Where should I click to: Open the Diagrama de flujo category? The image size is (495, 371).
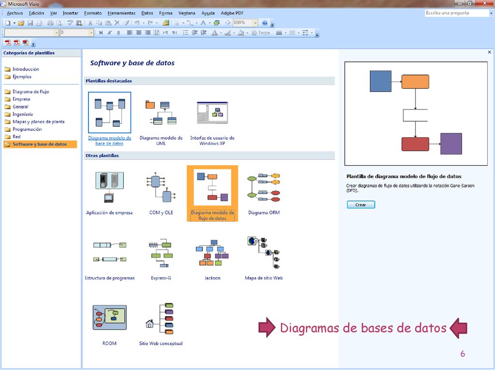27,92
